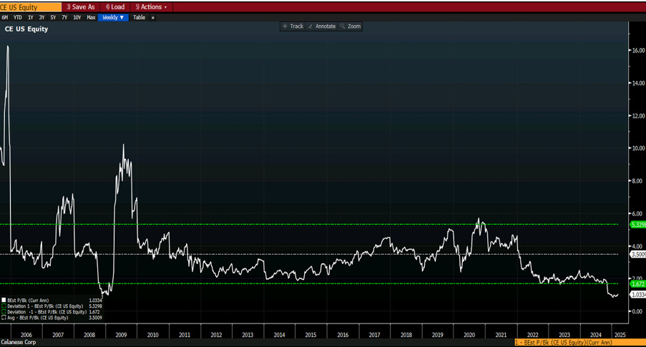Click the 2006 year label on timeline
The width and height of the screenshot is (646, 347).
click(x=26, y=335)
